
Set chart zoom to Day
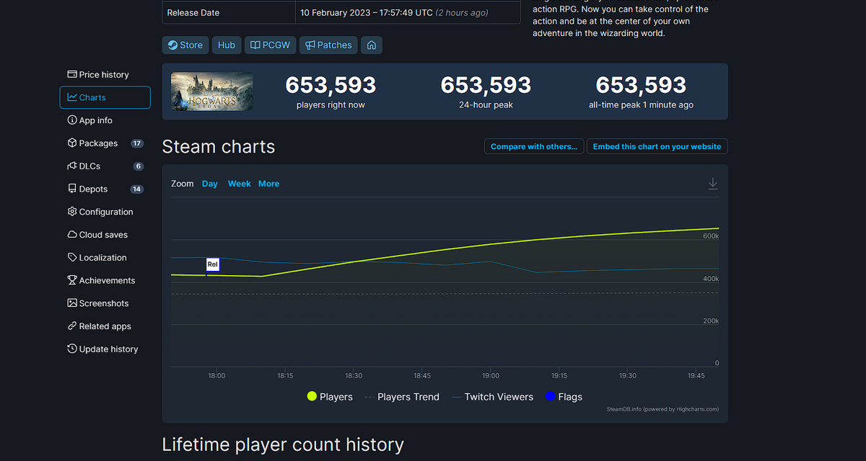(210, 184)
